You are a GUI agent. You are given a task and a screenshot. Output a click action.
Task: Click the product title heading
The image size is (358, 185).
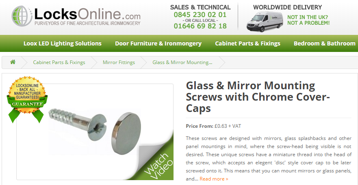[258, 97]
